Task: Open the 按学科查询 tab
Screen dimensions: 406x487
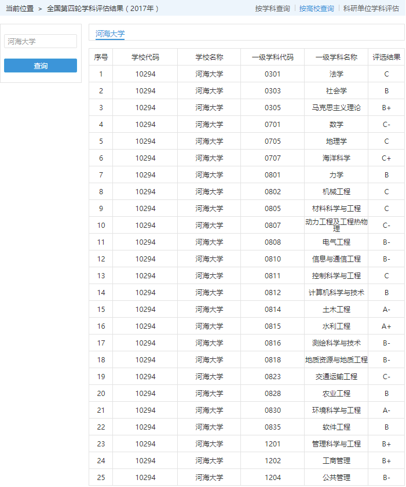Action: (x=272, y=8)
